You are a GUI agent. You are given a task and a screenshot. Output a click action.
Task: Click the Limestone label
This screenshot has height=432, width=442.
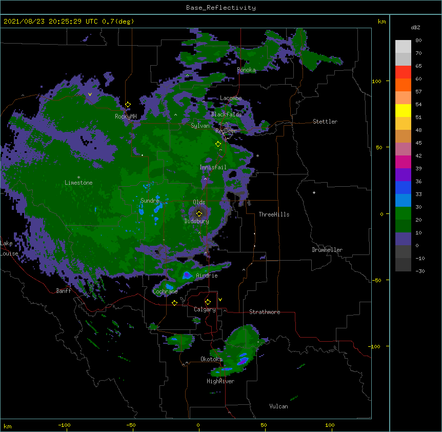[78, 183]
